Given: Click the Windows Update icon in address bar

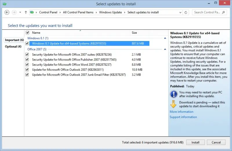Looking at the screenshot, I should pyautogui.click(x=32, y=12).
